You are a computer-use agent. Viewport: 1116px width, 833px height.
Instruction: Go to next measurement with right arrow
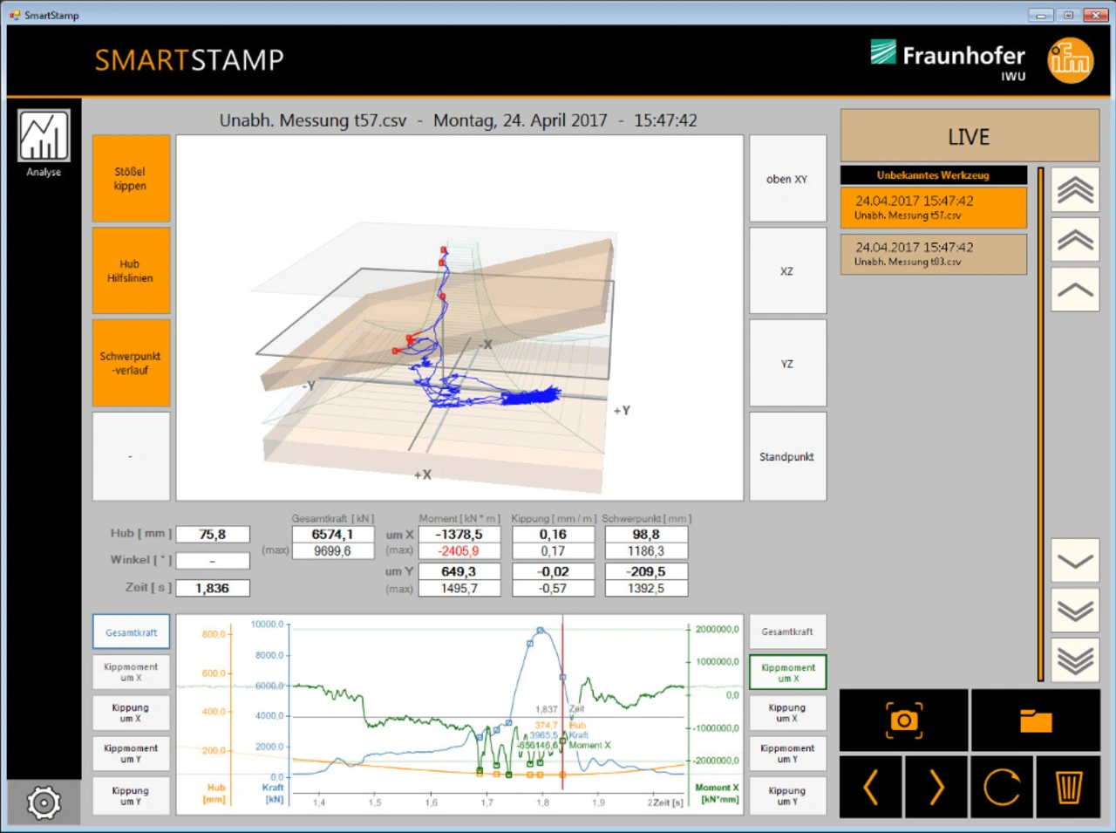[936, 788]
